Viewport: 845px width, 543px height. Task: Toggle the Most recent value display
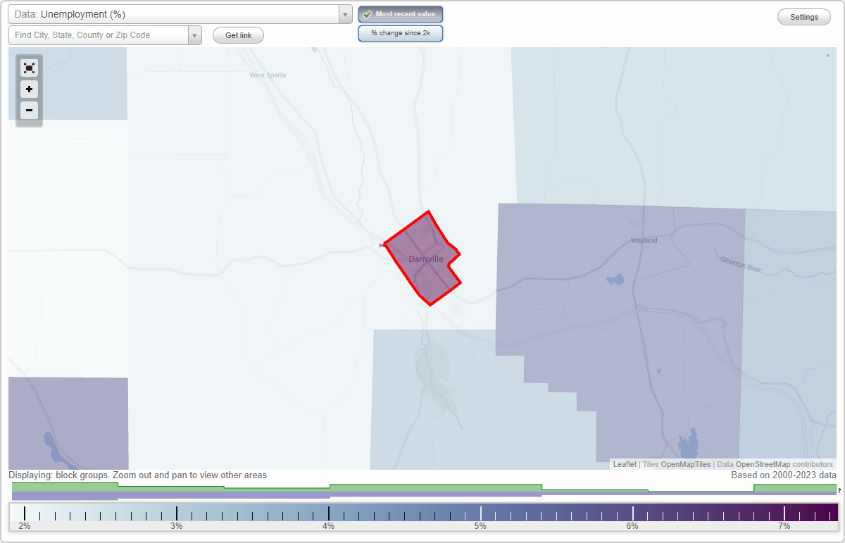tap(400, 14)
